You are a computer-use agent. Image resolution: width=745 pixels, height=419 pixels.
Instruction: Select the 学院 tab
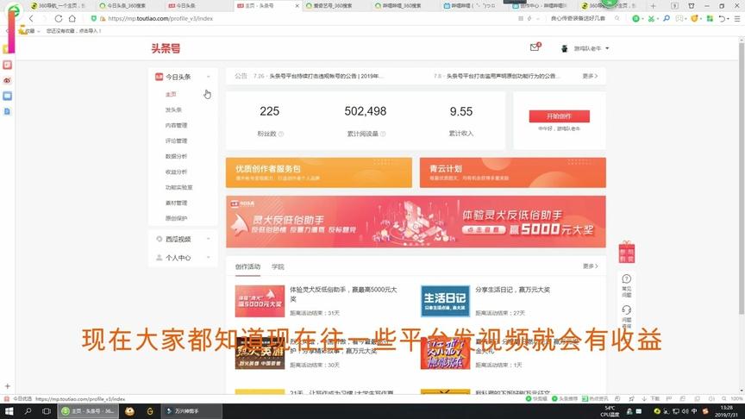pyautogui.click(x=278, y=267)
